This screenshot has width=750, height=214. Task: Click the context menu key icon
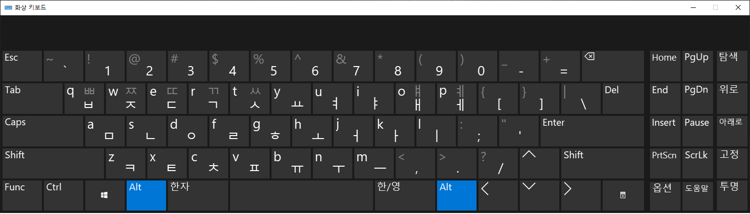point(623,196)
